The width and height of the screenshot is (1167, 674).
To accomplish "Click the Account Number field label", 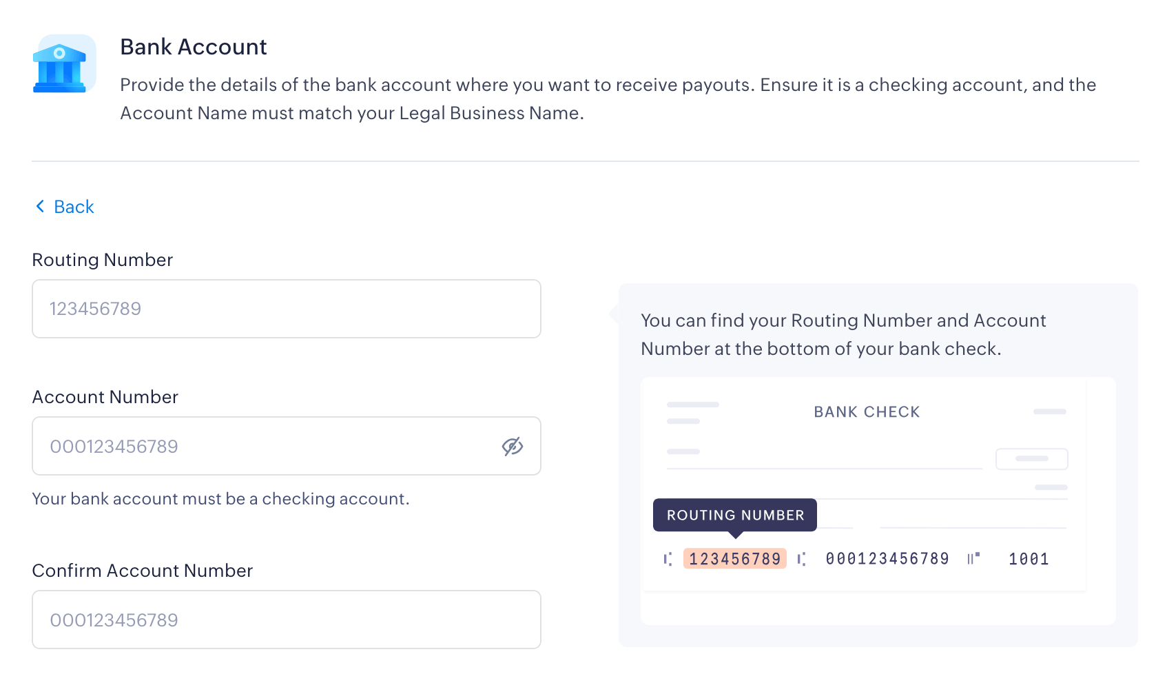I will coord(105,397).
